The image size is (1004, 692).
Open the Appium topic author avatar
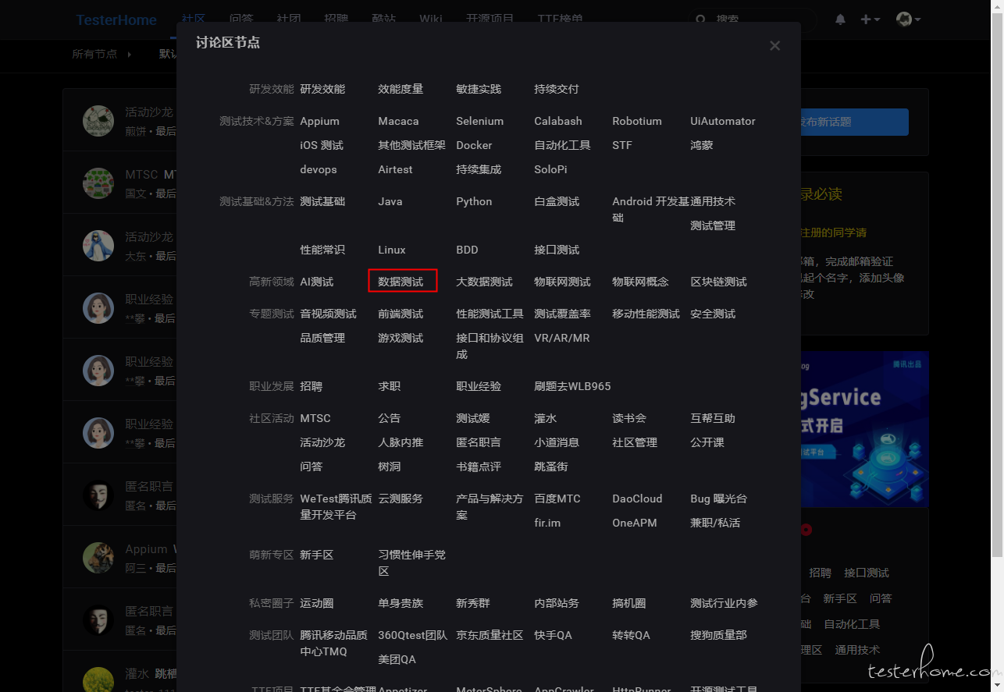(98, 558)
